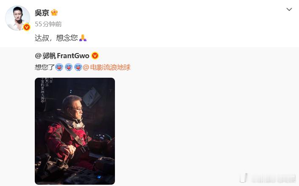The height and width of the screenshot is (186, 299).
Task: Open the astronaut cockpit photo thumbnail
Action: (75, 131)
